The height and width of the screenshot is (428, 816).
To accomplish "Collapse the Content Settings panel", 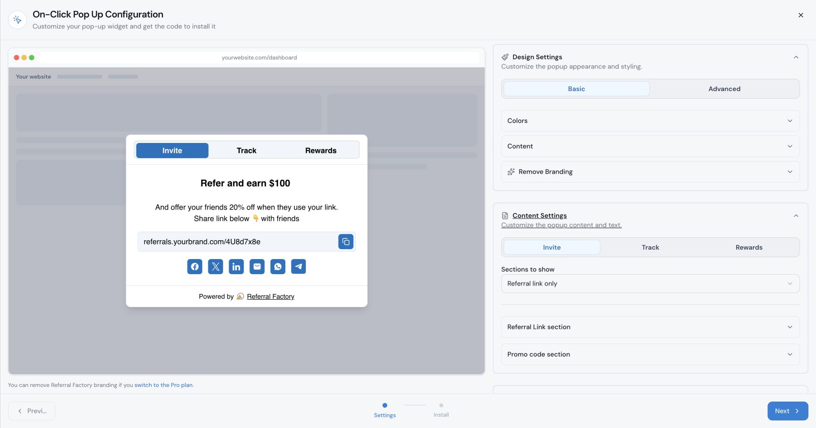I will [x=796, y=216].
